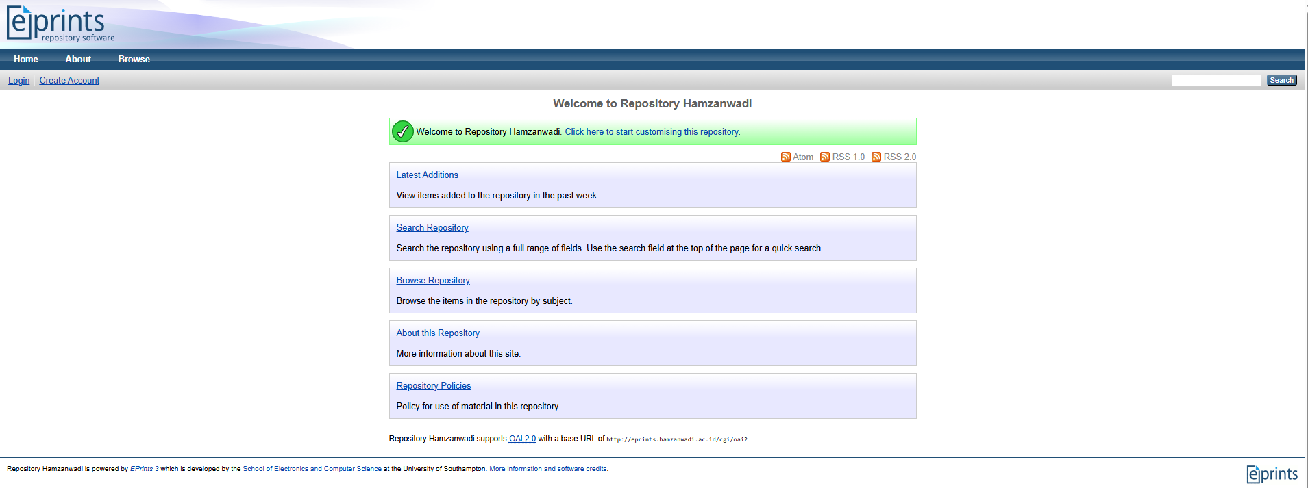The image size is (1308, 488).
Task: Click the EPrints logo in the footer
Action: (x=1272, y=474)
